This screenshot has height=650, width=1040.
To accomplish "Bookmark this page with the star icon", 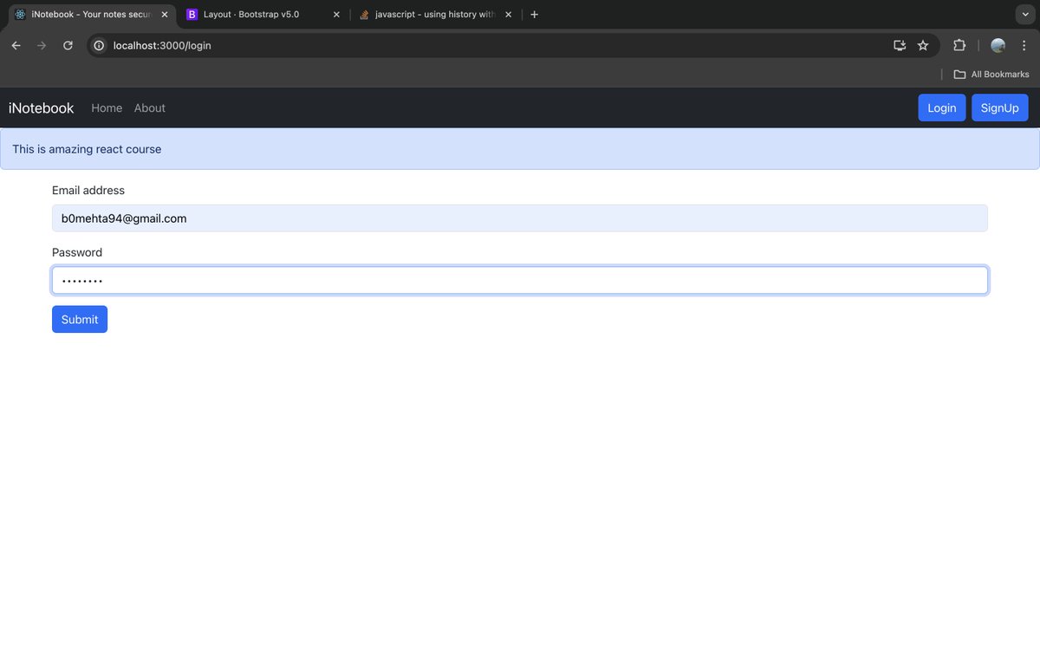I will tap(923, 45).
